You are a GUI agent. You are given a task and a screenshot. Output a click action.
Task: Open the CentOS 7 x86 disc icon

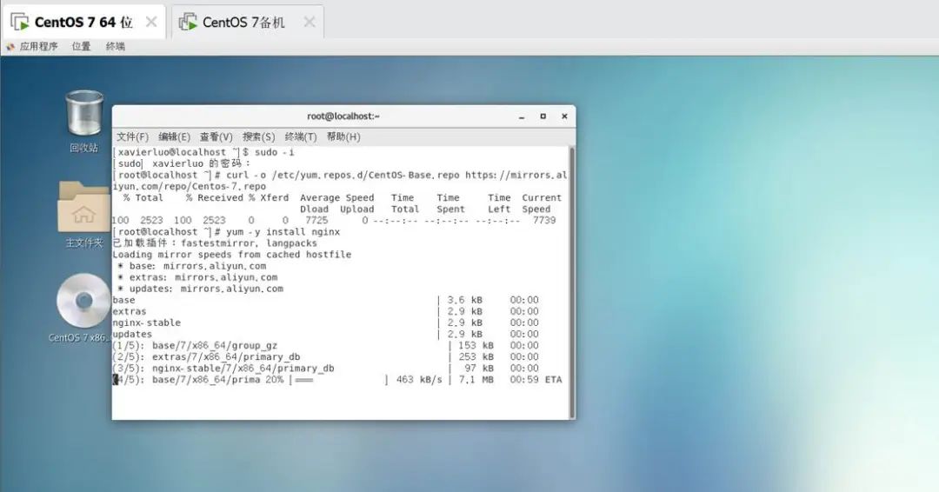pos(83,301)
